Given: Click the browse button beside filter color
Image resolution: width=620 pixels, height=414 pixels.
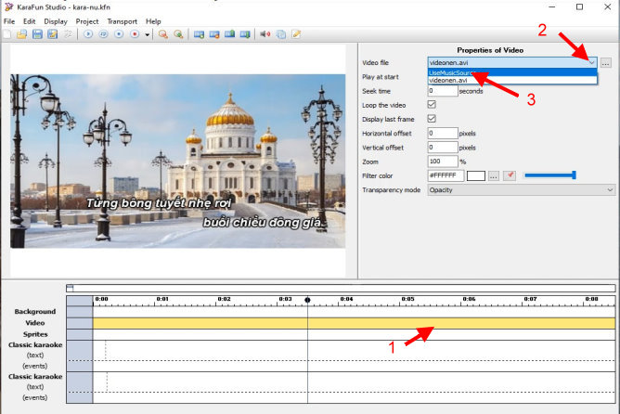Looking at the screenshot, I should 494,175.
